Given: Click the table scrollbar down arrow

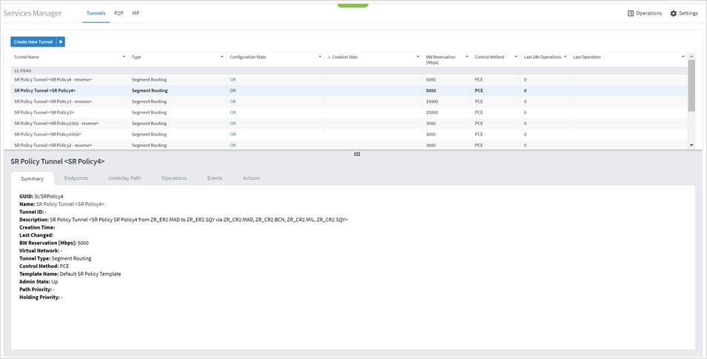Looking at the screenshot, I should coord(691,145).
